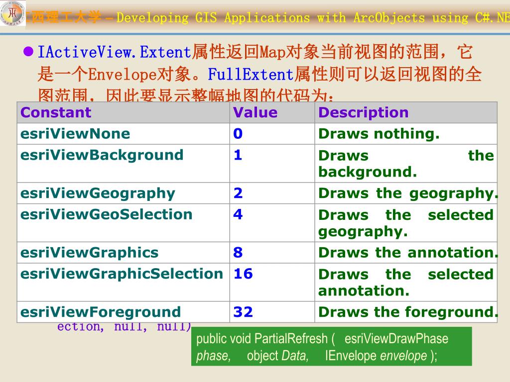This screenshot has height=382, width=510.
Task: Select the 'esriViewGraphics' cell
Action: click(124, 253)
